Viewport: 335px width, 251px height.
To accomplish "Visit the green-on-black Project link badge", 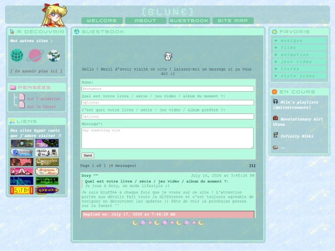I will coord(47,181).
